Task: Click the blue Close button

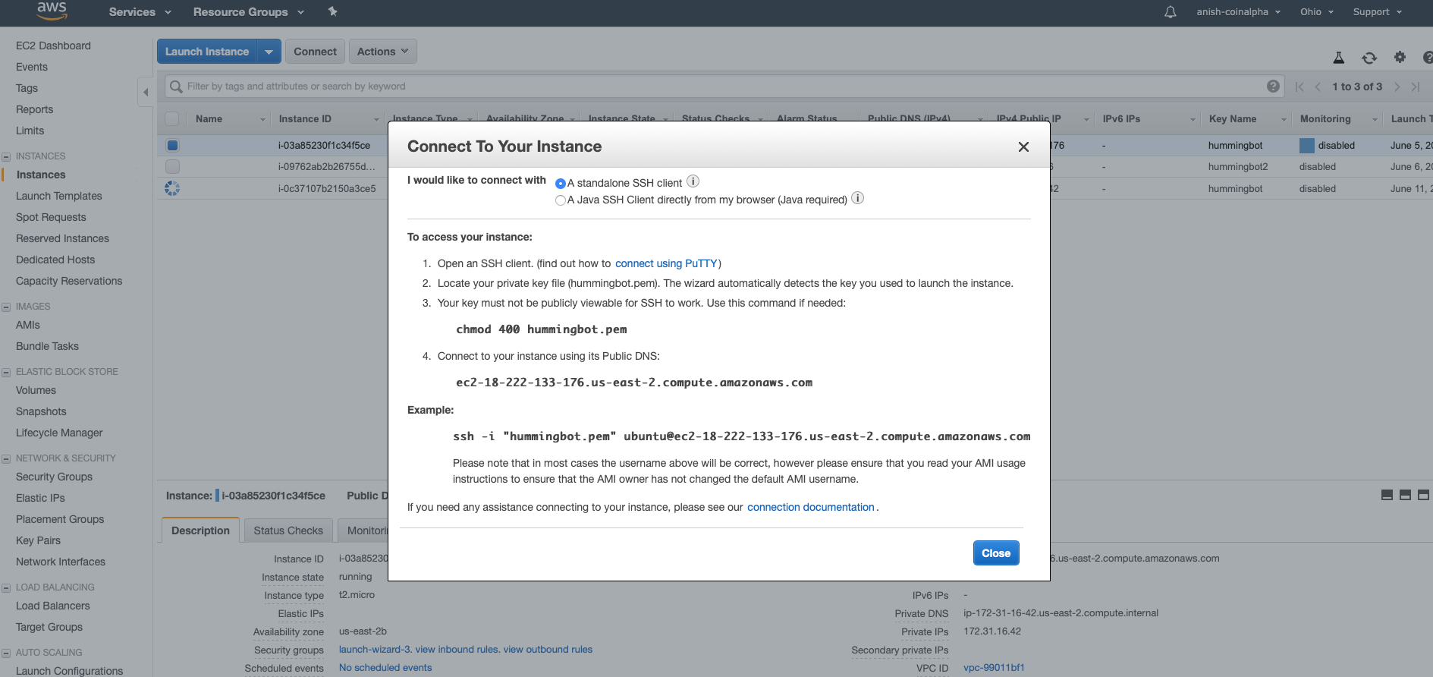Action: [996, 553]
